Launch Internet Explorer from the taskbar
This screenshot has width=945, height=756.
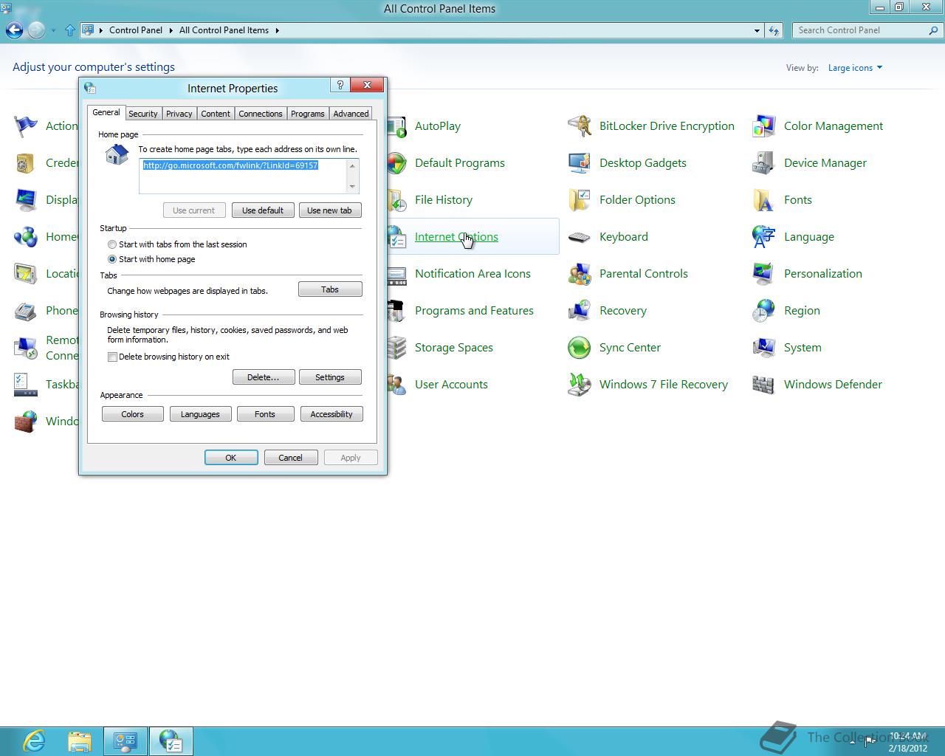click(34, 741)
